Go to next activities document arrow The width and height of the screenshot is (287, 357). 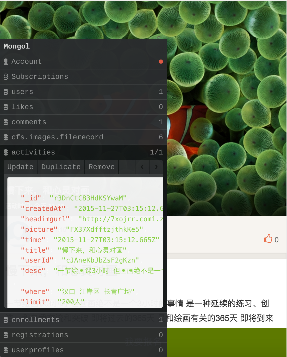click(156, 167)
